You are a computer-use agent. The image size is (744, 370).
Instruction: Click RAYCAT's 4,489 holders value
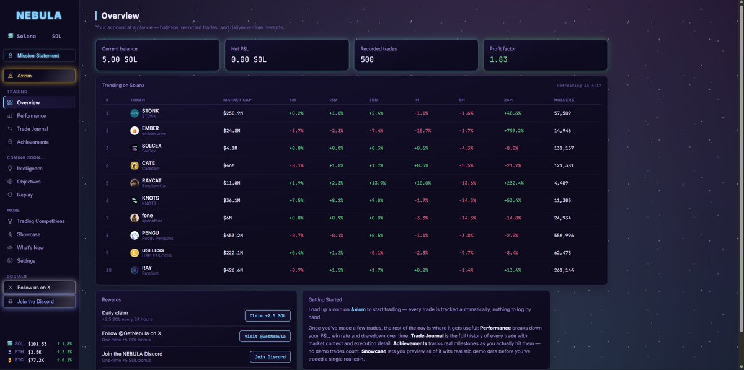tap(562, 183)
